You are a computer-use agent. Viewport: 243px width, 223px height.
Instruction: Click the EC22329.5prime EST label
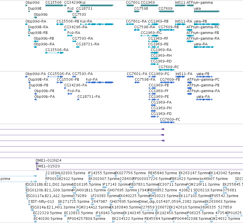48,213
